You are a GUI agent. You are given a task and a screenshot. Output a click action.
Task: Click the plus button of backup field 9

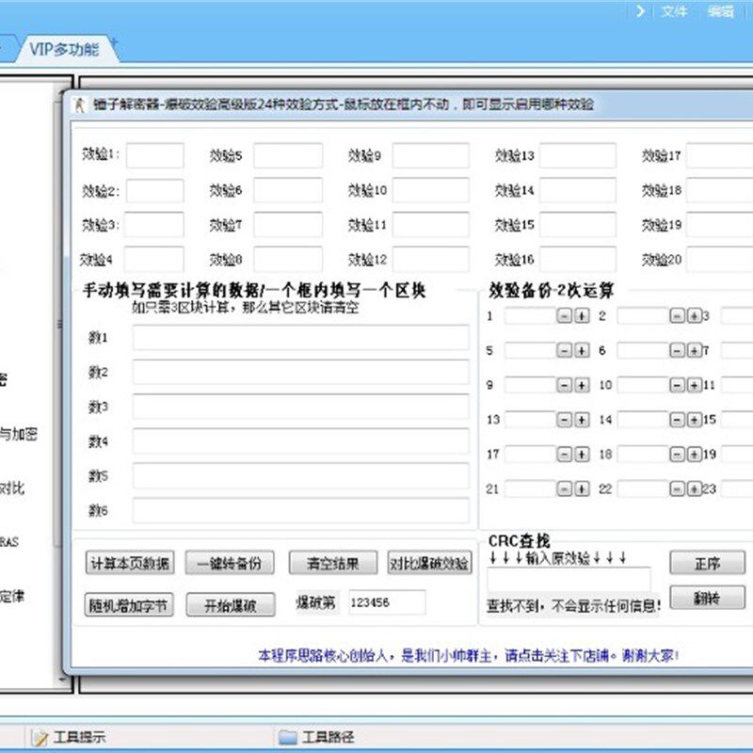click(582, 385)
